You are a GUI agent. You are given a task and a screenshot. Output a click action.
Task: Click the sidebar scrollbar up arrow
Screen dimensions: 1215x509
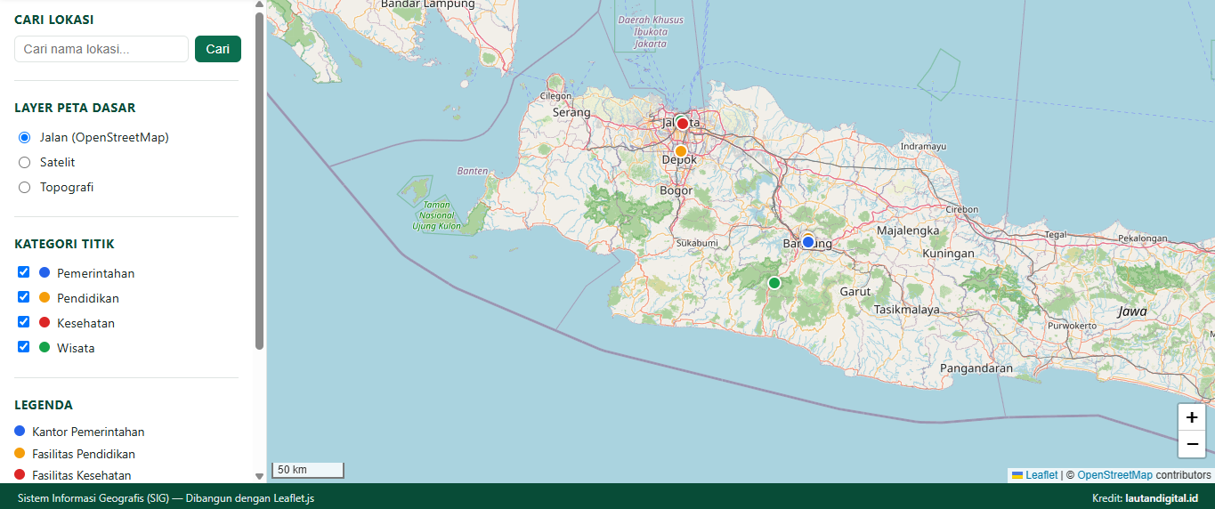260,5
